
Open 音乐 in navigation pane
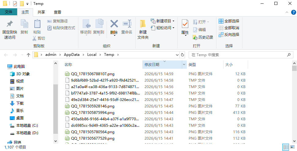tap(17, 111)
